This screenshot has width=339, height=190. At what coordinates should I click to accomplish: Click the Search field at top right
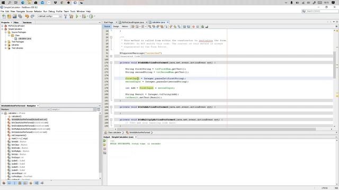(x=320, y=11)
